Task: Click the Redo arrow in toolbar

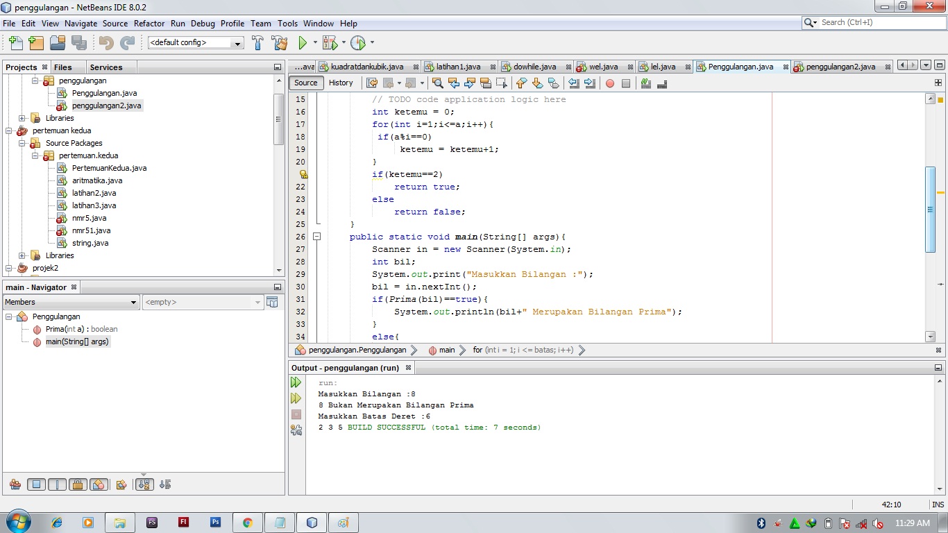Action: 128,42
